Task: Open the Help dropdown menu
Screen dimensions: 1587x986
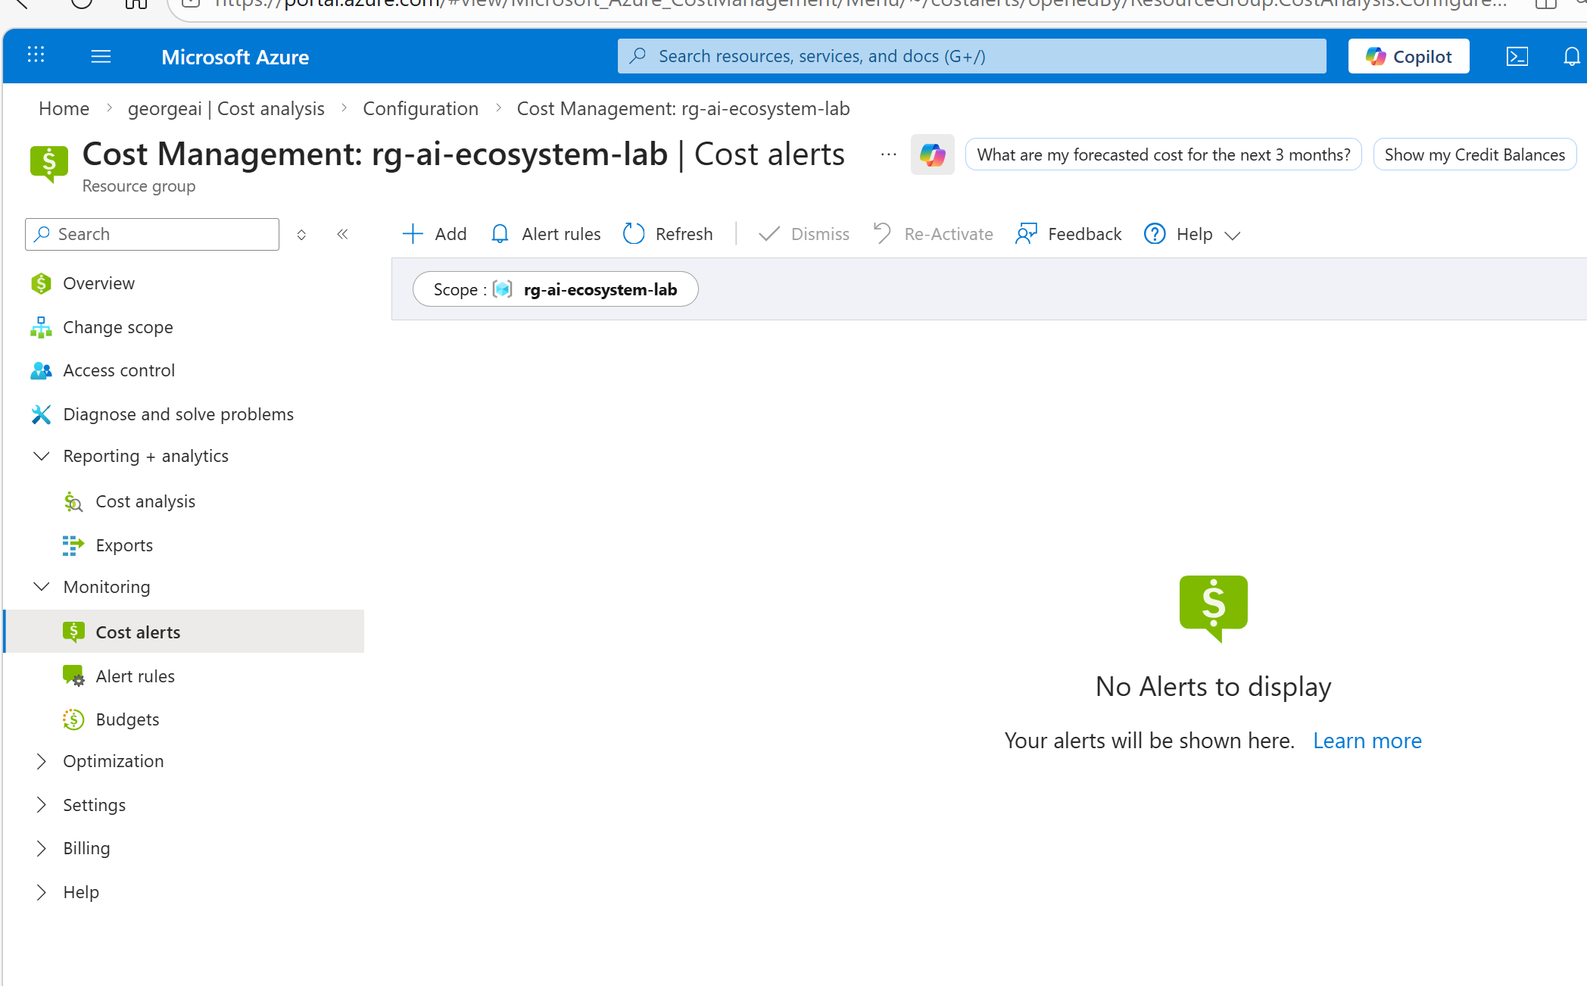Action: [x=1193, y=234]
